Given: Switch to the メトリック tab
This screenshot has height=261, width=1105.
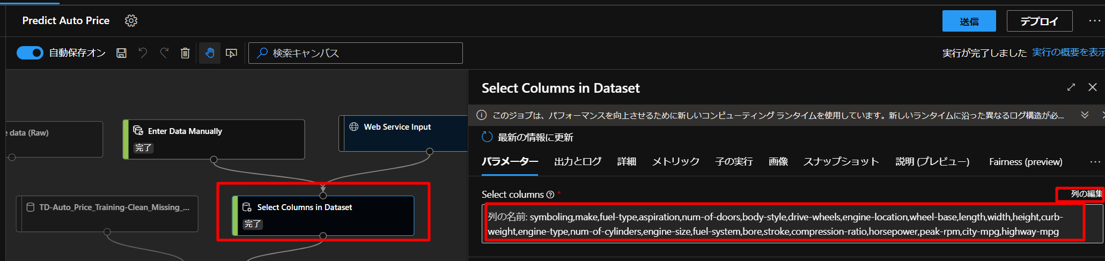Looking at the screenshot, I should (x=675, y=162).
